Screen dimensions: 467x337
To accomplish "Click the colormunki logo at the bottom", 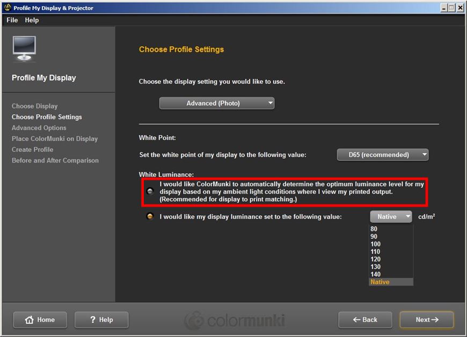I will pyautogui.click(x=235, y=320).
